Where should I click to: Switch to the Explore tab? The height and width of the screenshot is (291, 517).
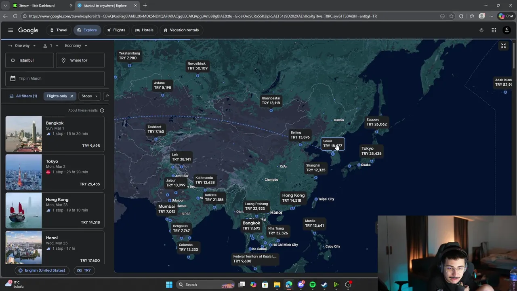point(87,30)
